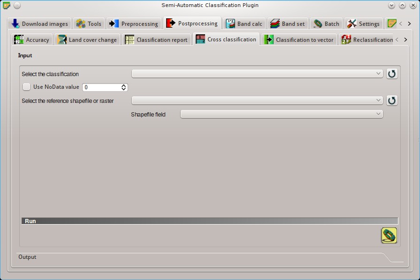Open the Accuracy sub-tab

[32, 39]
